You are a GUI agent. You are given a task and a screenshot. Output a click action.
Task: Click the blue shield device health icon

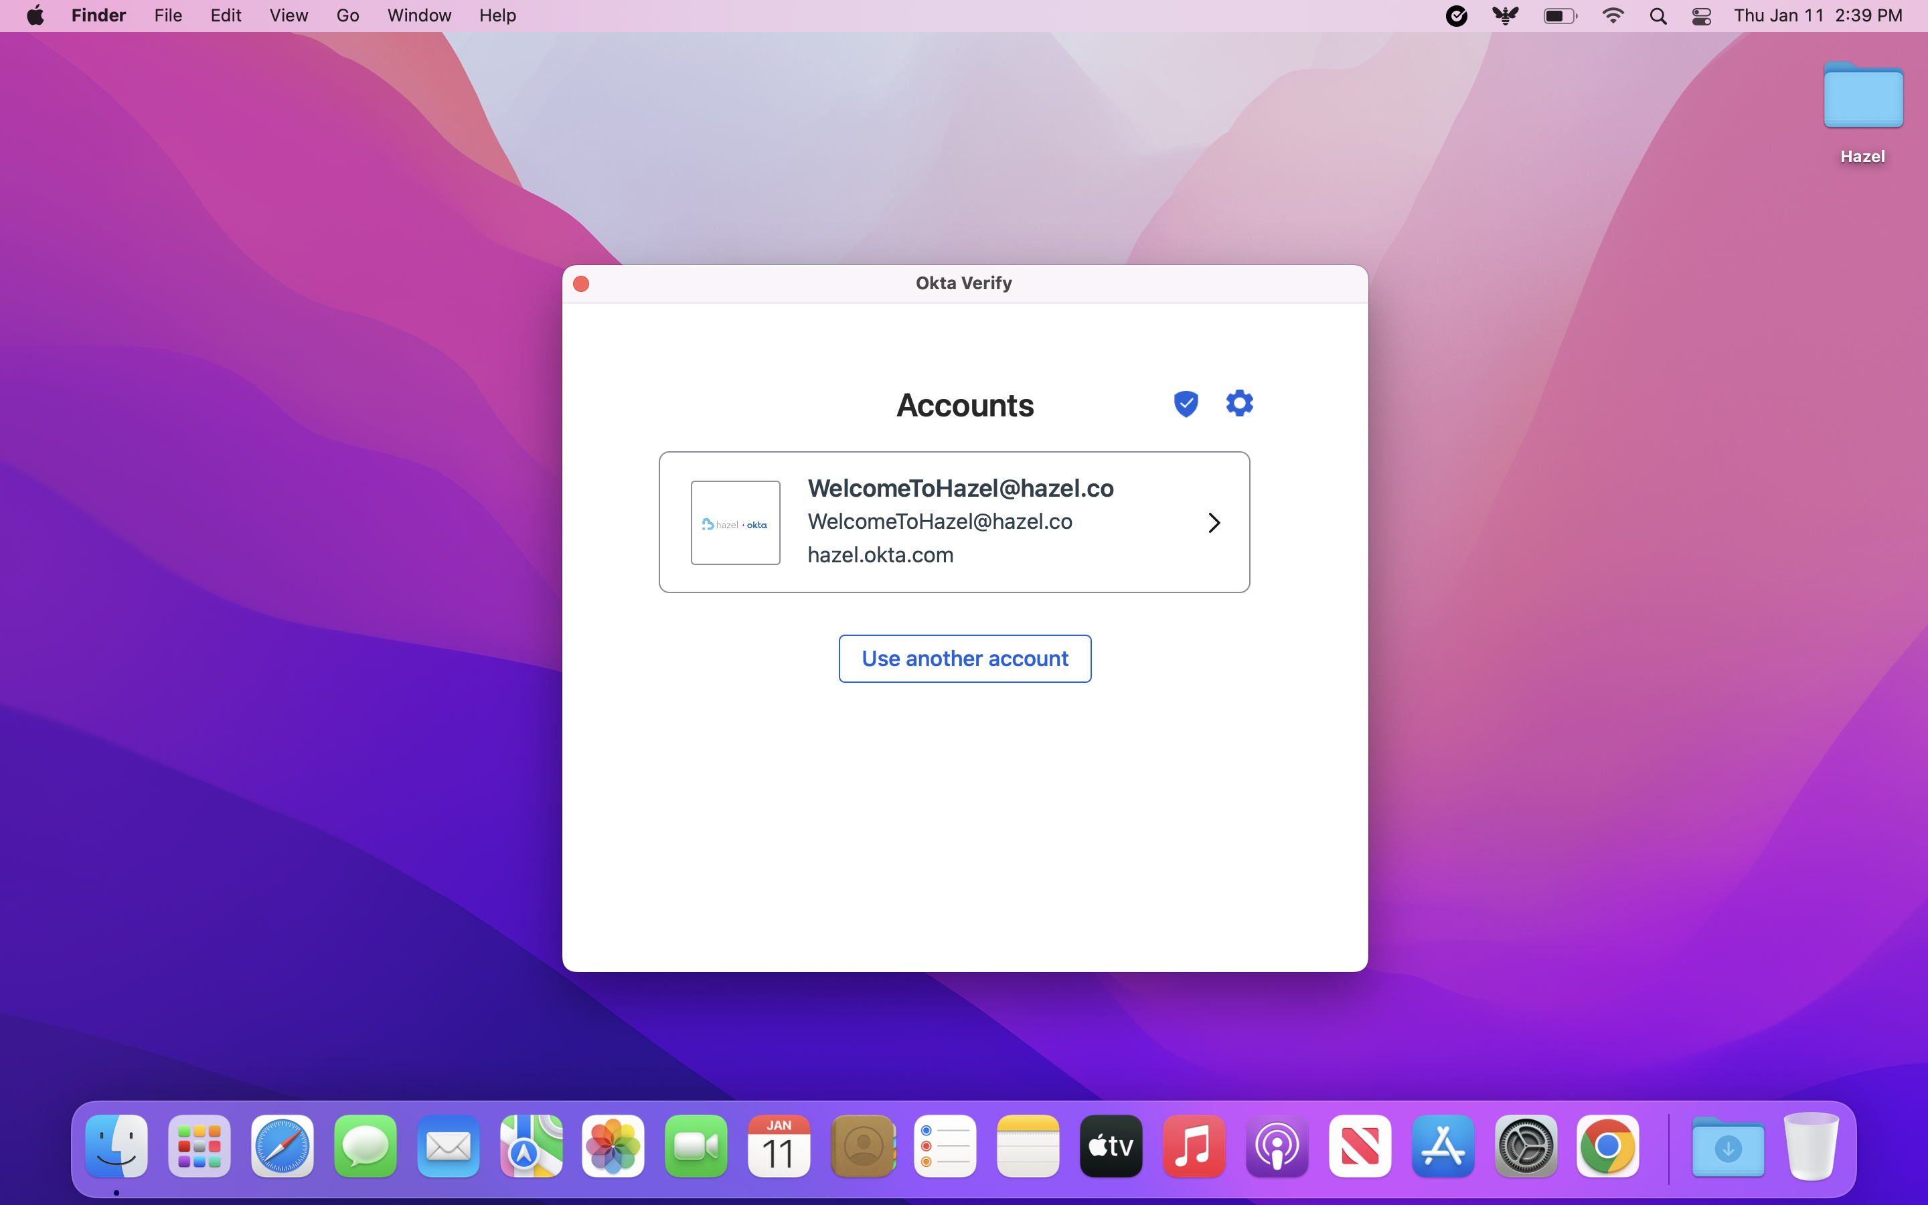click(1186, 404)
